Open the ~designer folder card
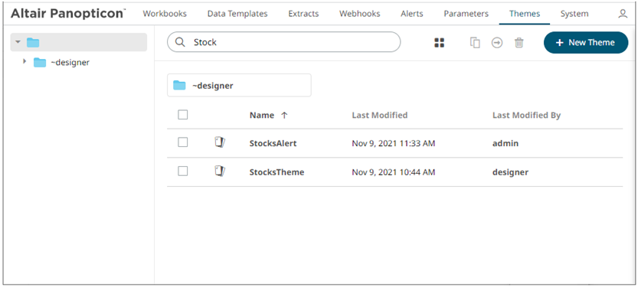 [x=239, y=86]
